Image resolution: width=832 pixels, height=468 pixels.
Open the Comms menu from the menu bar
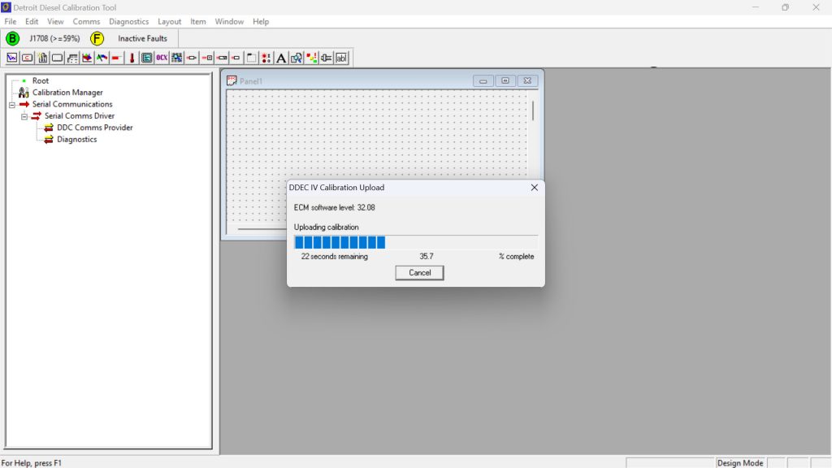(x=86, y=21)
